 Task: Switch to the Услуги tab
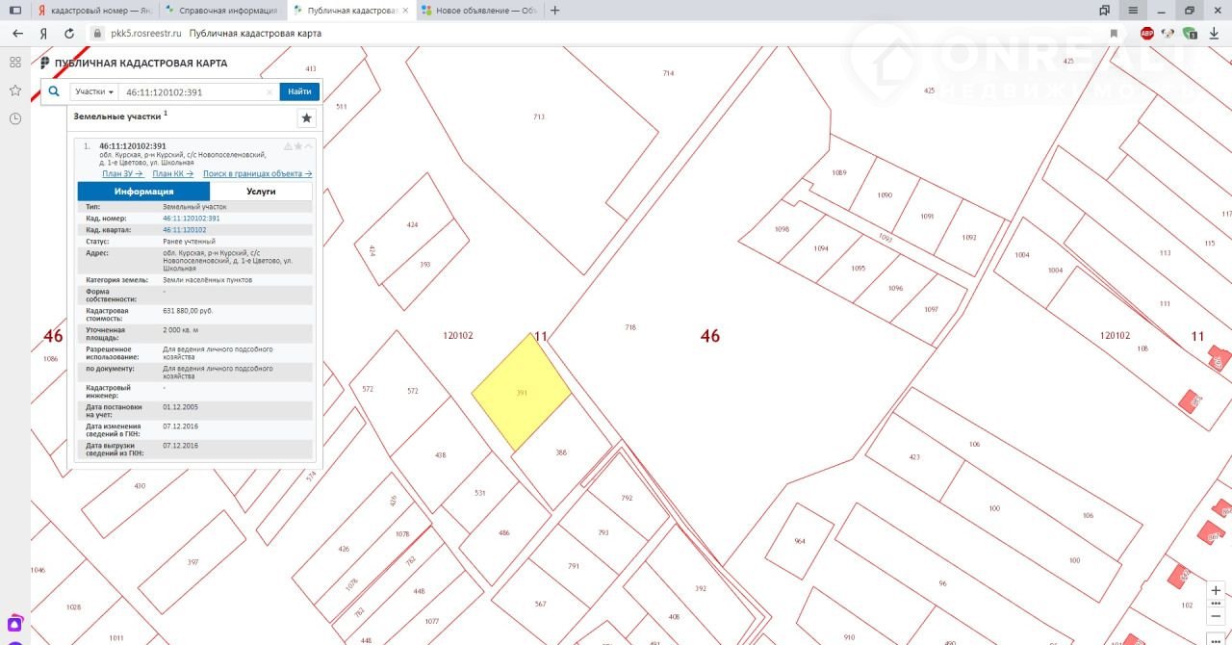[x=261, y=191]
